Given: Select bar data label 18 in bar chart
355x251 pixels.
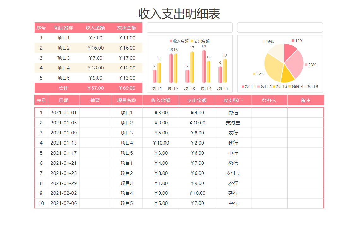Looking at the screenshot, I should 204,46.
